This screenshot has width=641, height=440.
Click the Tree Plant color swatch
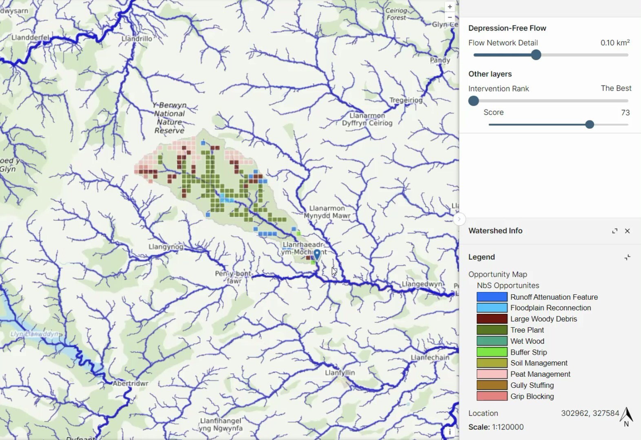492,330
